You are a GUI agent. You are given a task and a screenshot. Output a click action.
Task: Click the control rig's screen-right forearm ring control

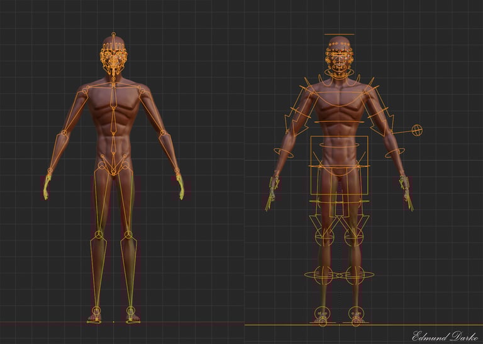[395, 152]
